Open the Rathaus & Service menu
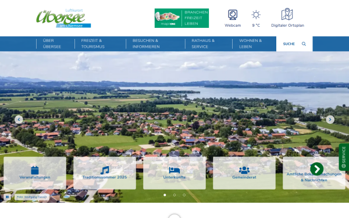 (x=203, y=44)
